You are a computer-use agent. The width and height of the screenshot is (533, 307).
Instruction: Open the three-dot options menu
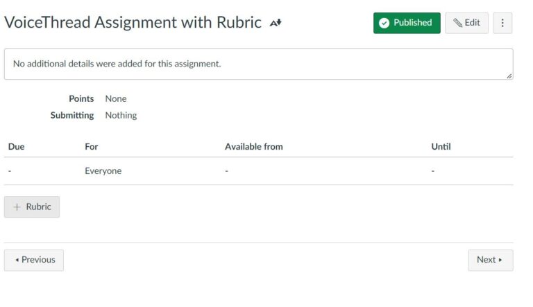[x=502, y=23]
